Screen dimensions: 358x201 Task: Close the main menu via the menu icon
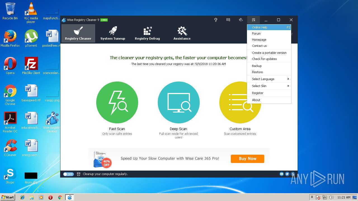tap(253, 20)
